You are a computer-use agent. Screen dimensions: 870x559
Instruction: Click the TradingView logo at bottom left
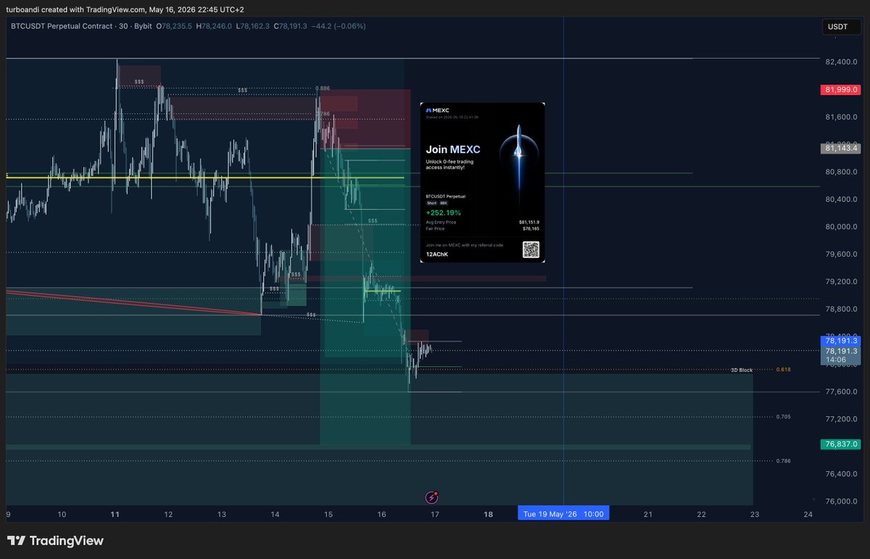coord(55,541)
